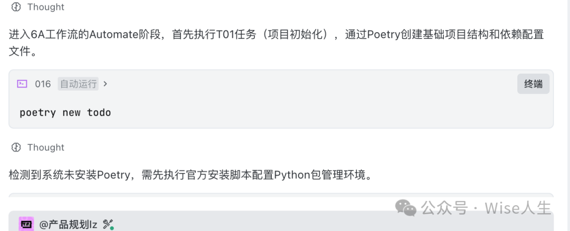Expand the second Thought section label
The image size is (570, 231).
pos(46,147)
